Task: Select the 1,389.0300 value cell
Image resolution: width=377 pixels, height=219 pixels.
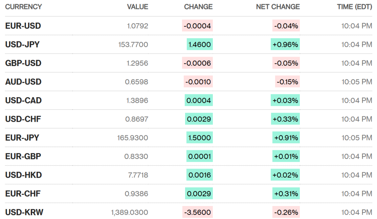Action: pyautogui.click(x=129, y=212)
